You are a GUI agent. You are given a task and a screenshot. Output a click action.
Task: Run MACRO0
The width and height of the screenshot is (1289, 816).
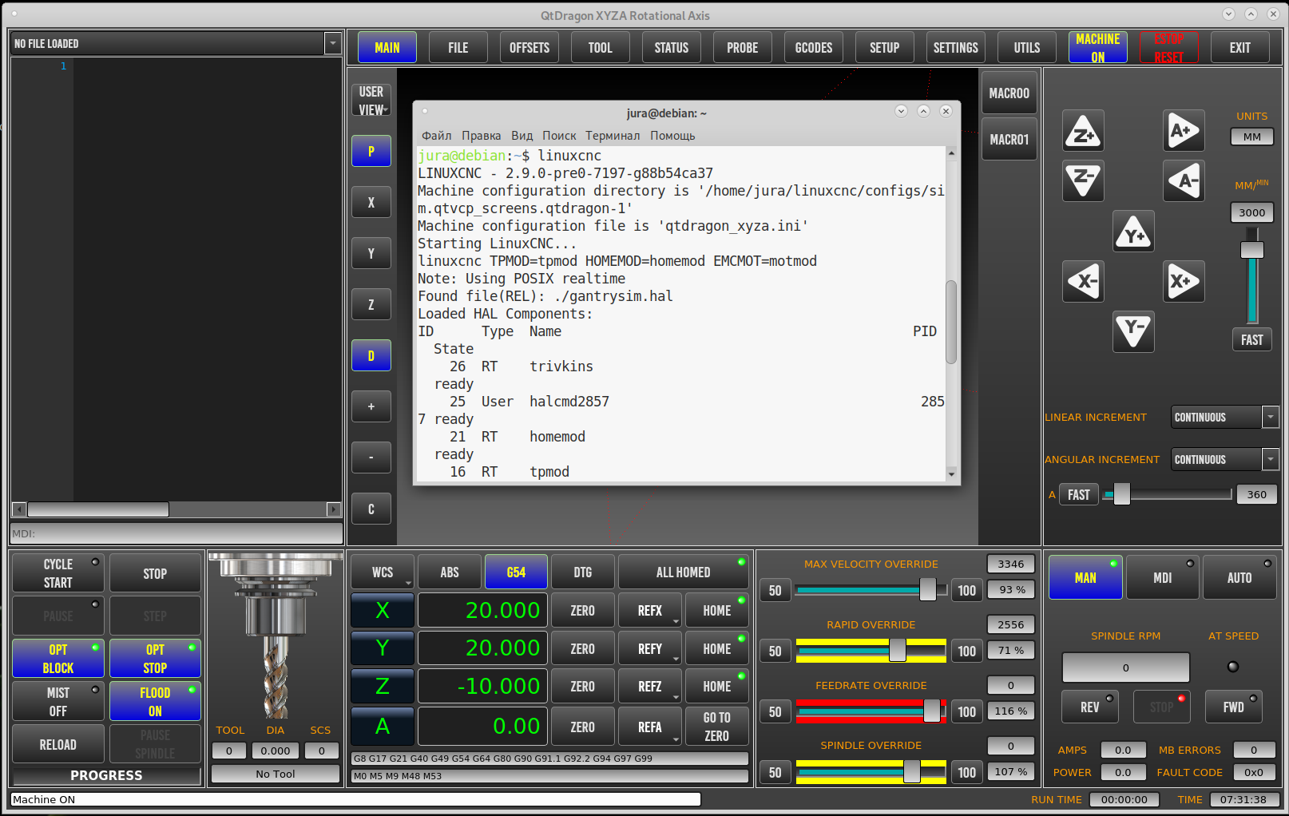pos(1009,93)
